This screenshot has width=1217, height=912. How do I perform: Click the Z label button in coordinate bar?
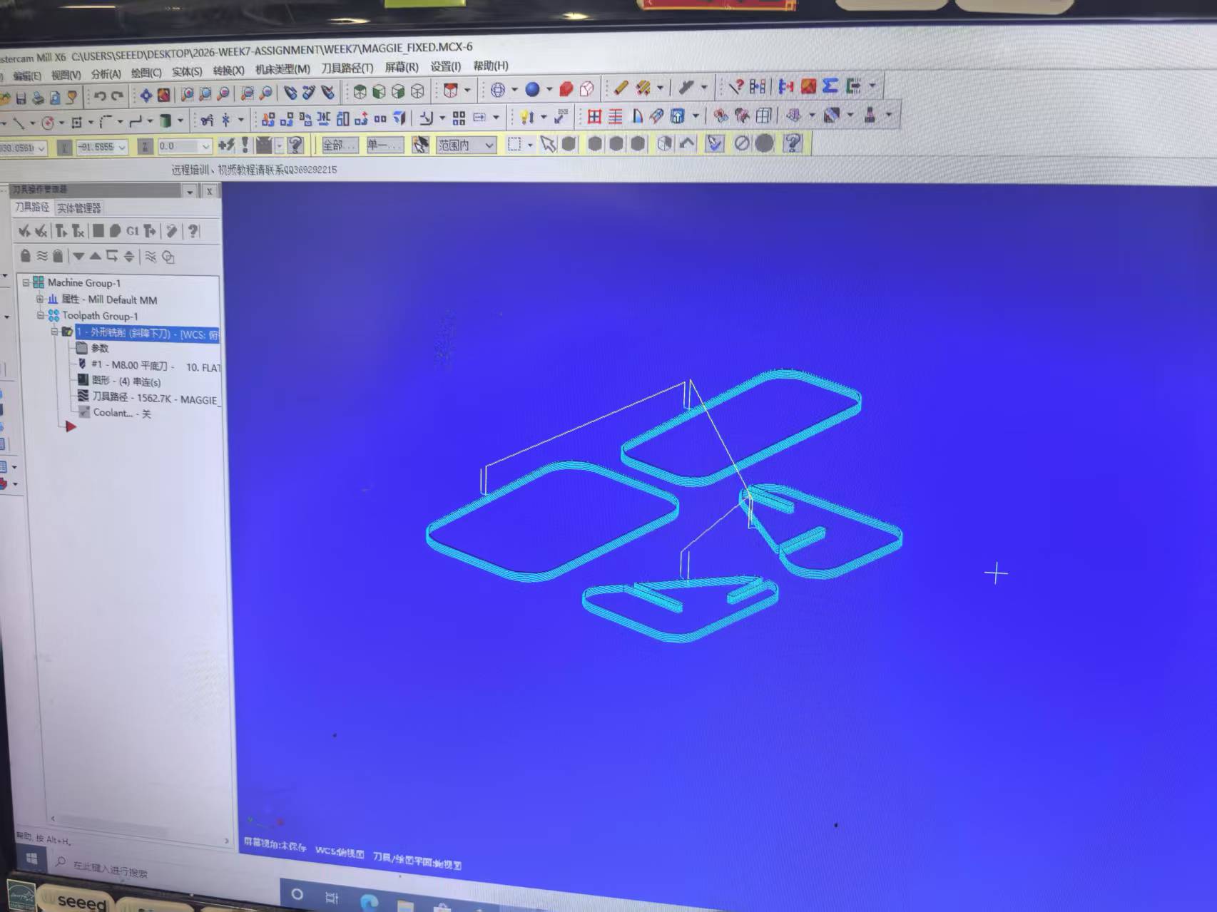click(x=145, y=147)
